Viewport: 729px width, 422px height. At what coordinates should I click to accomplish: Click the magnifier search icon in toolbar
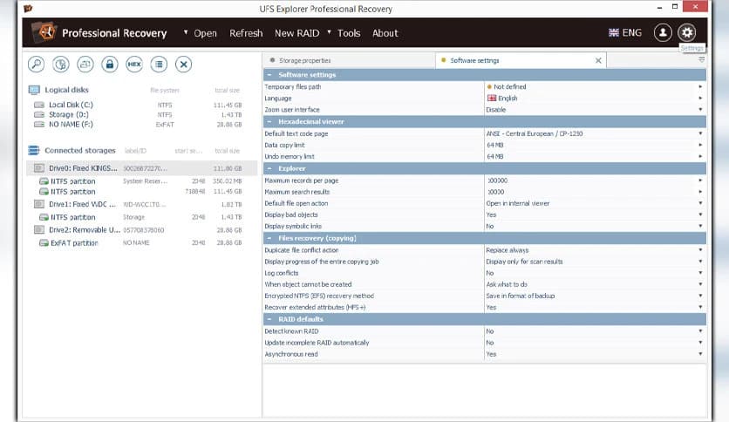(37, 64)
